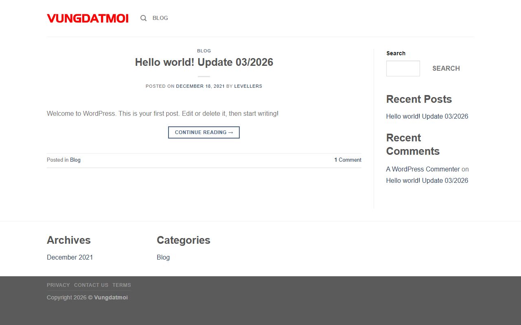This screenshot has width=521, height=325.
Task: Click the December 18, 2021 post date
Action: click(x=200, y=86)
